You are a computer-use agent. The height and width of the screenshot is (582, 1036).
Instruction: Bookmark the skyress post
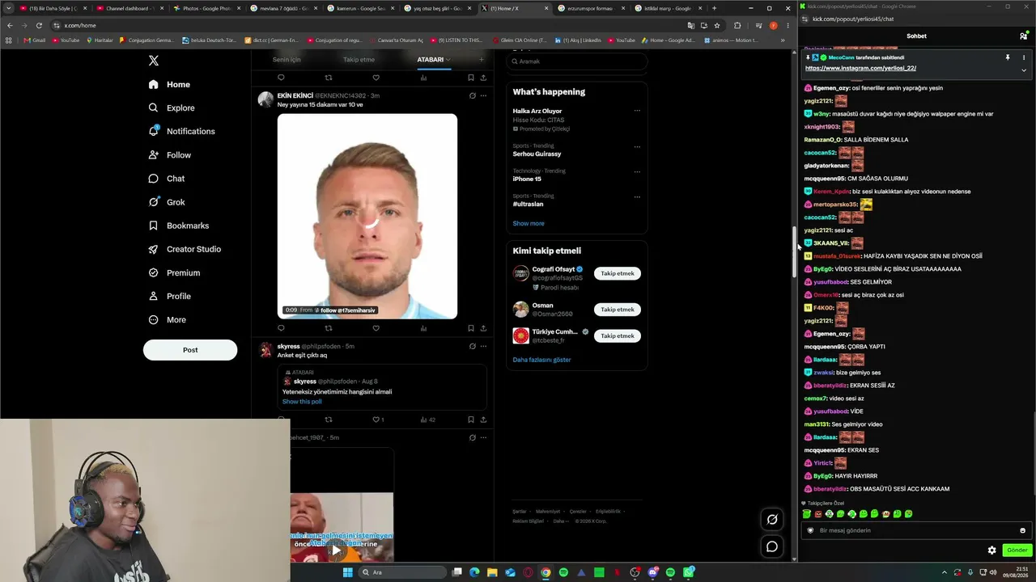coord(470,420)
